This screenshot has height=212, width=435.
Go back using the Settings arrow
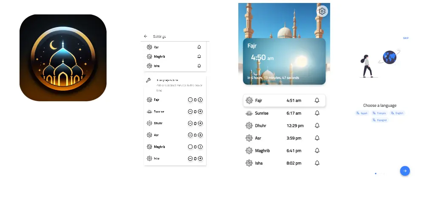(x=145, y=36)
